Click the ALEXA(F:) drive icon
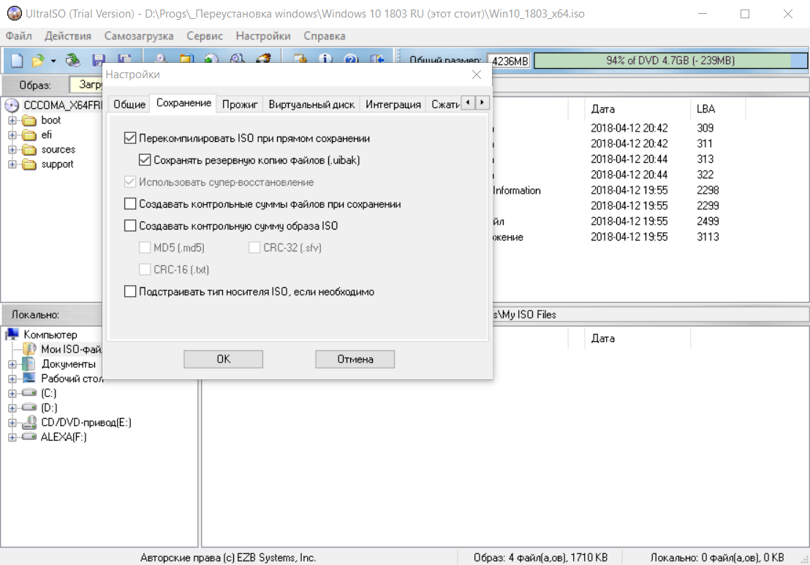 click(29, 437)
